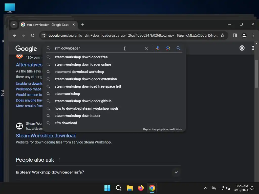Bookmark this page with the star icon

pos(222,35)
